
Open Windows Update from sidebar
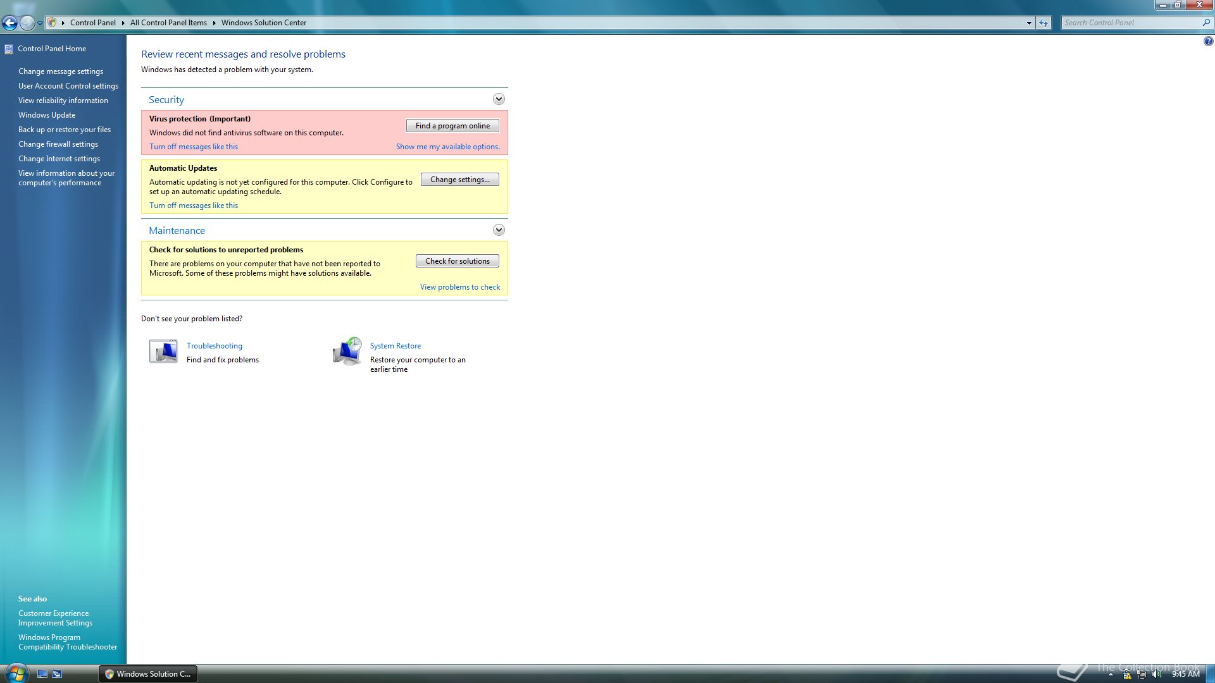[x=47, y=115]
